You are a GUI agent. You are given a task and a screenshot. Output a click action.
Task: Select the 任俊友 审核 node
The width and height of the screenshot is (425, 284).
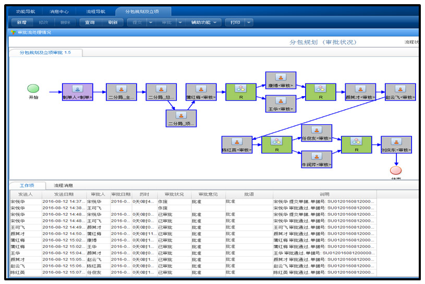coord(317,133)
